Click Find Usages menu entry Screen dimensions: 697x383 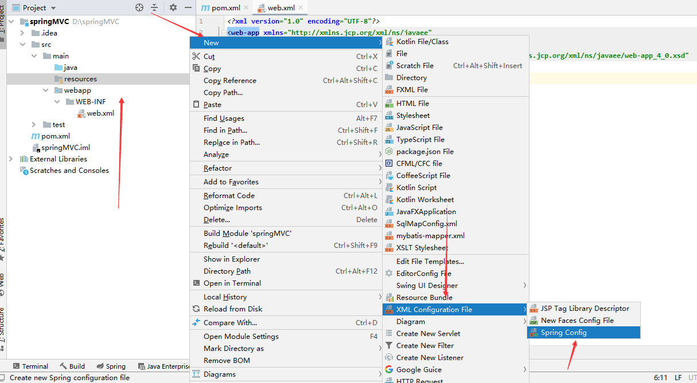[x=286, y=119]
